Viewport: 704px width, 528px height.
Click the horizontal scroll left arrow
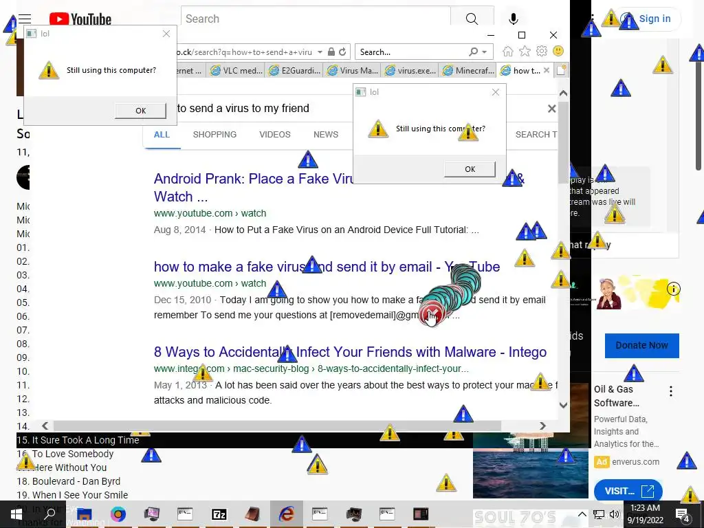[45, 426]
